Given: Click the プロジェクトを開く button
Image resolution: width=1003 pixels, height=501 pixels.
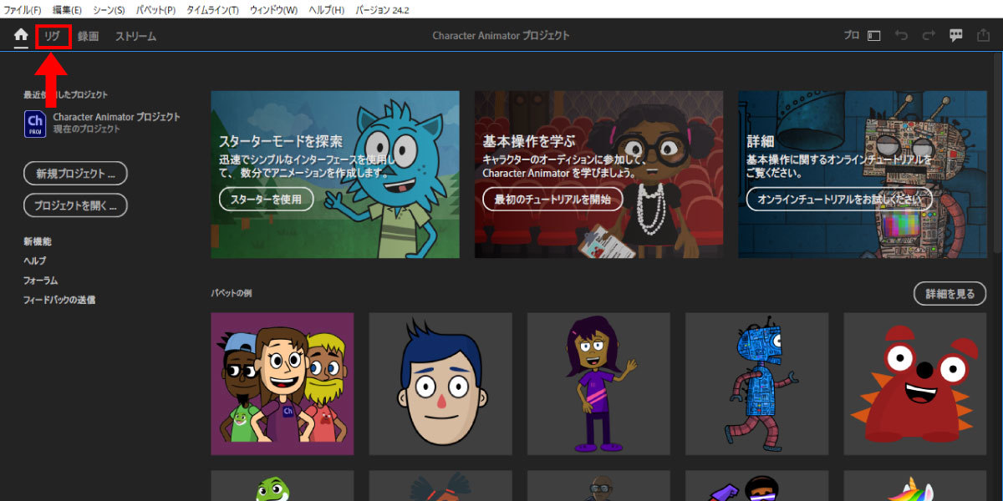Looking at the screenshot, I should 75,205.
